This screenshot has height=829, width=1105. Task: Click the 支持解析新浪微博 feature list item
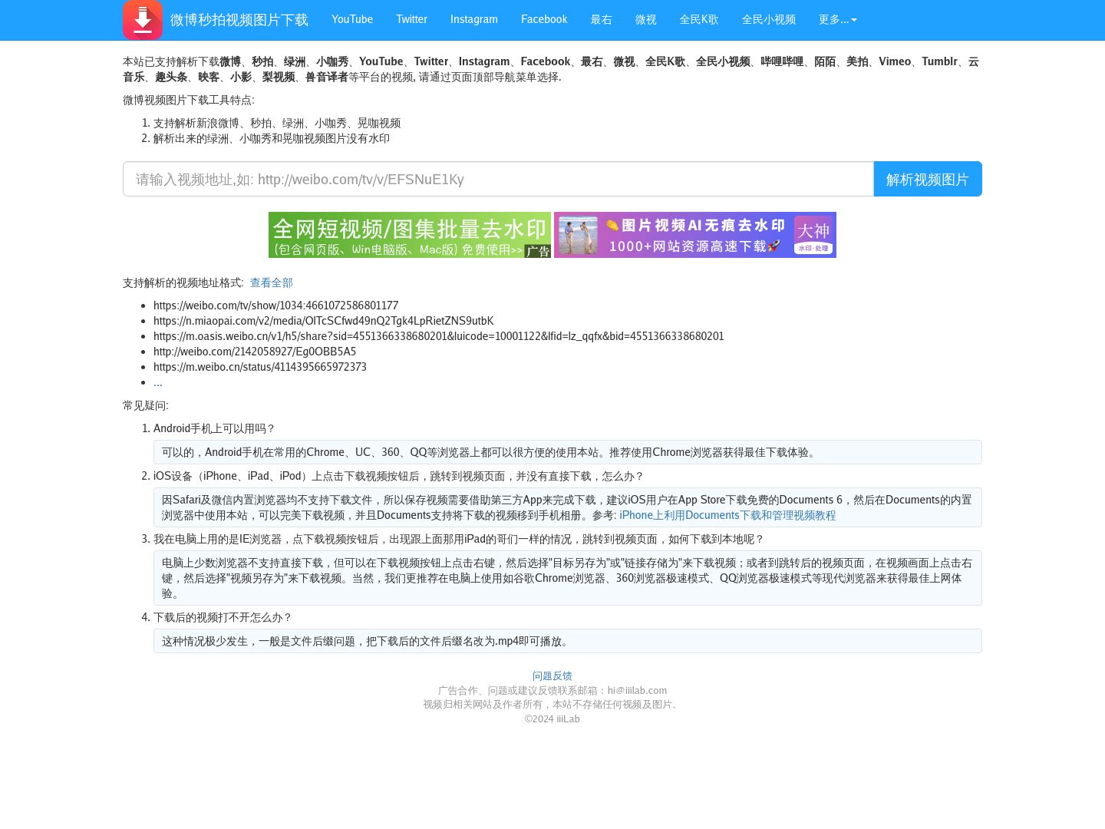[x=277, y=123]
